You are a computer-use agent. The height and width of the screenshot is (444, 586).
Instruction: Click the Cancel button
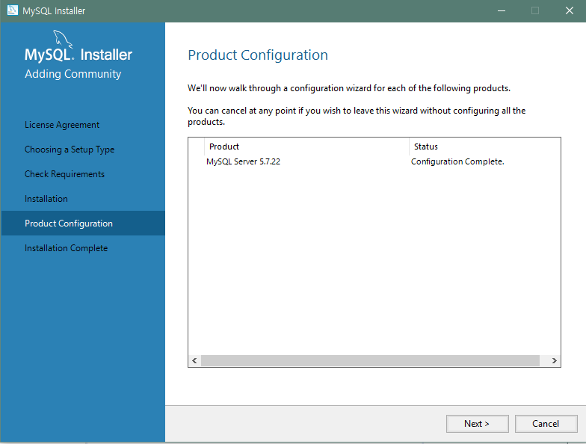click(x=546, y=423)
